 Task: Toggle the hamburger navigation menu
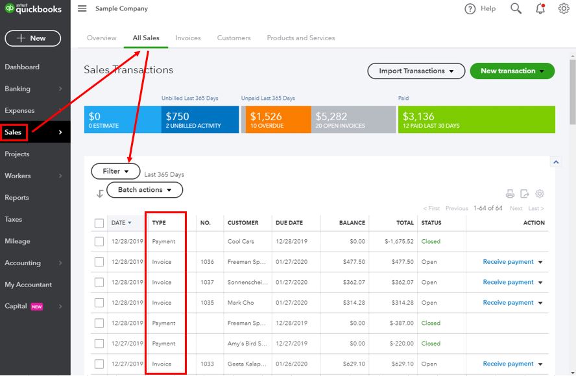point(82,8)
